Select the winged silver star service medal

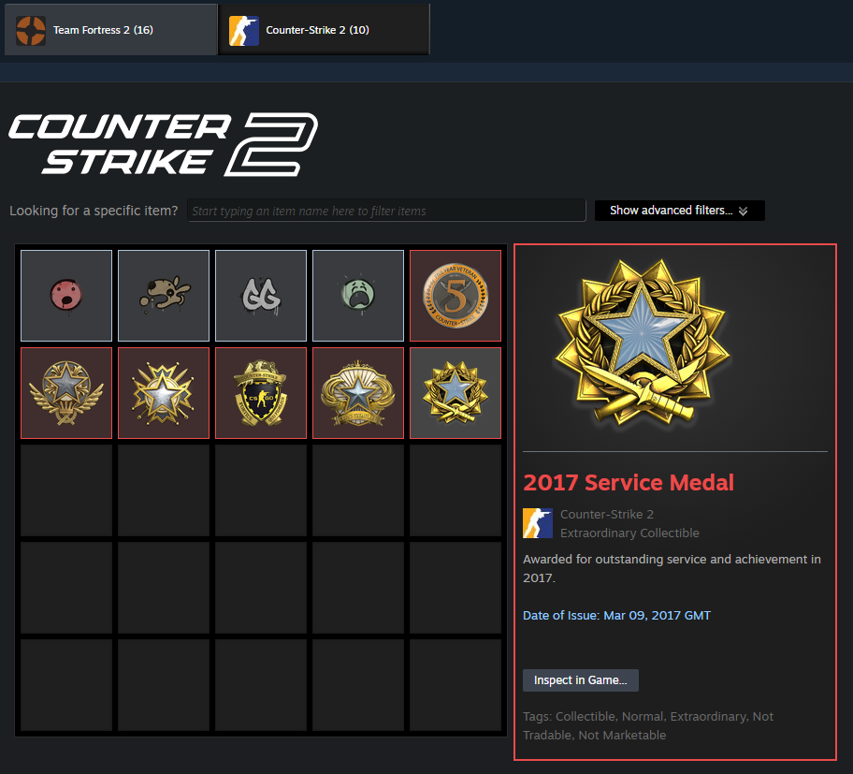[x=66, y=393]
